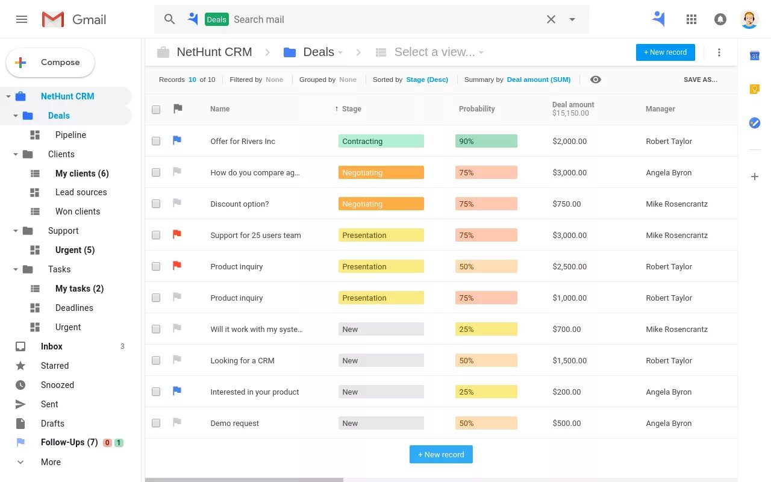The width and height of the screenshot is (771, 482).
Task: Select all records with the header checkbox
Action: pos(156,110)
